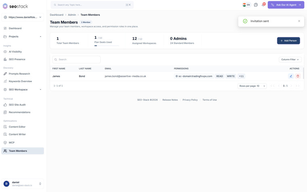Click the Team Members people icon
The width and height of the screenshot is (307, 192).
[5, 151]
